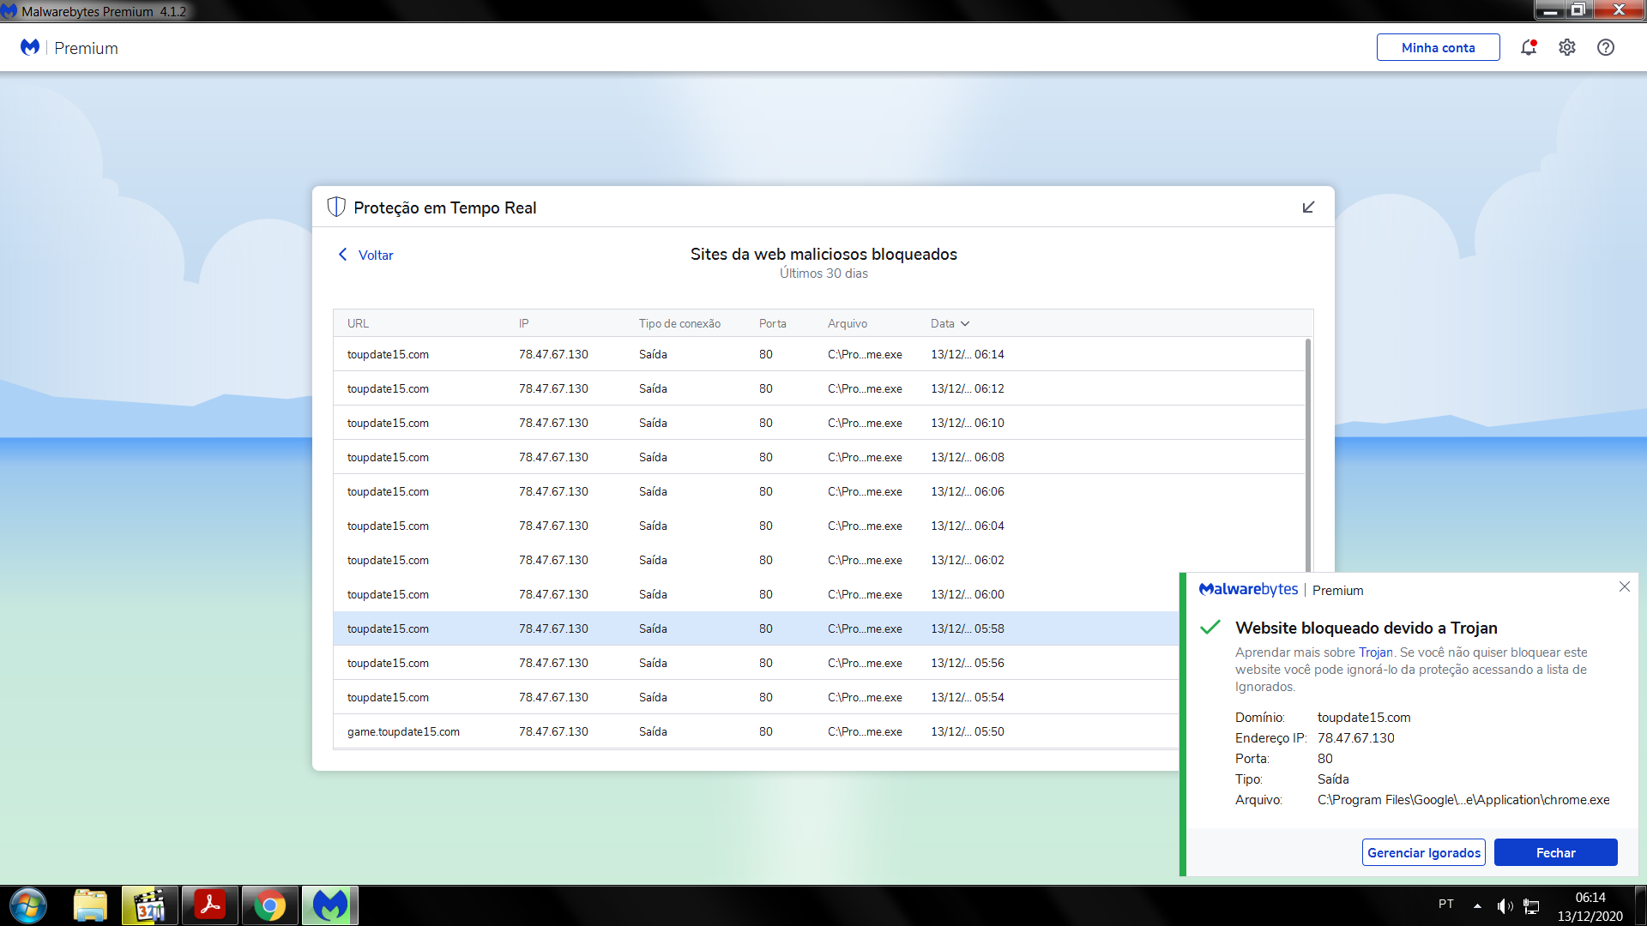
Task: Sort by Data column dropdown arrow
Action: (965, 323)
